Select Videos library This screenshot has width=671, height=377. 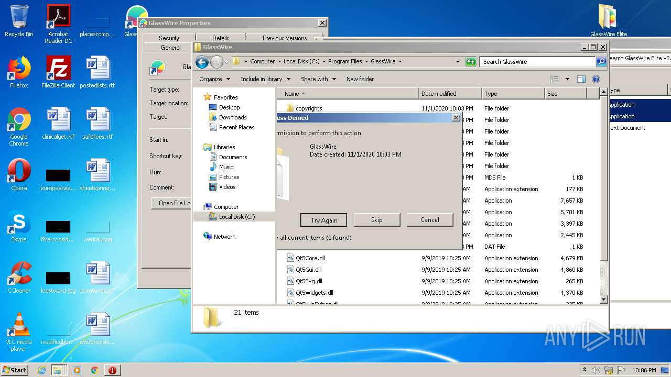pyautogui.click(x=227, y=187)
